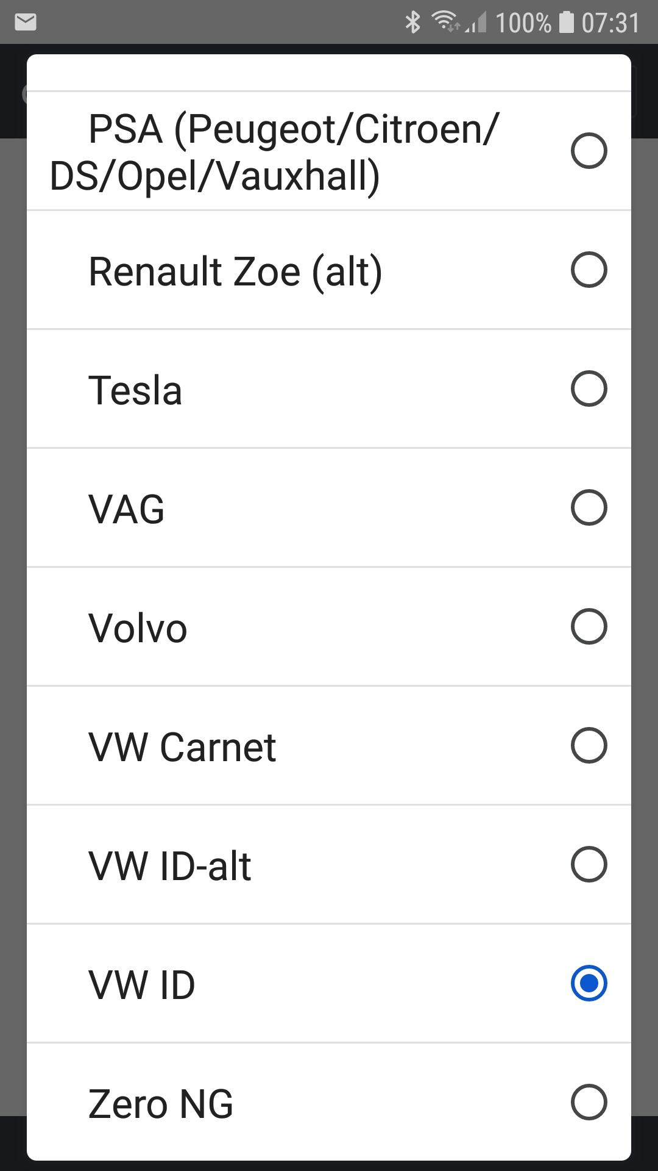Tap the Bluetooth status icon
Viewport: 658px width, 1171px height.
pos(413,23)
